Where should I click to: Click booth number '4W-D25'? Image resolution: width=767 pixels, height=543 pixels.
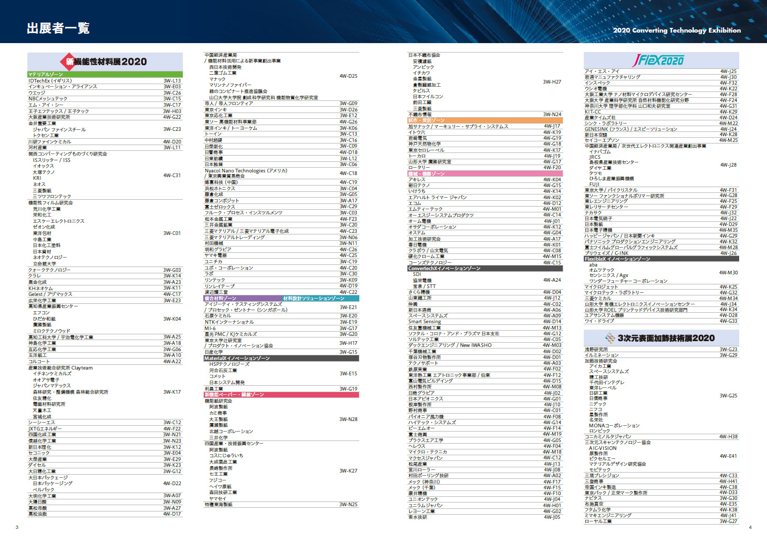(x=348, y=76)
